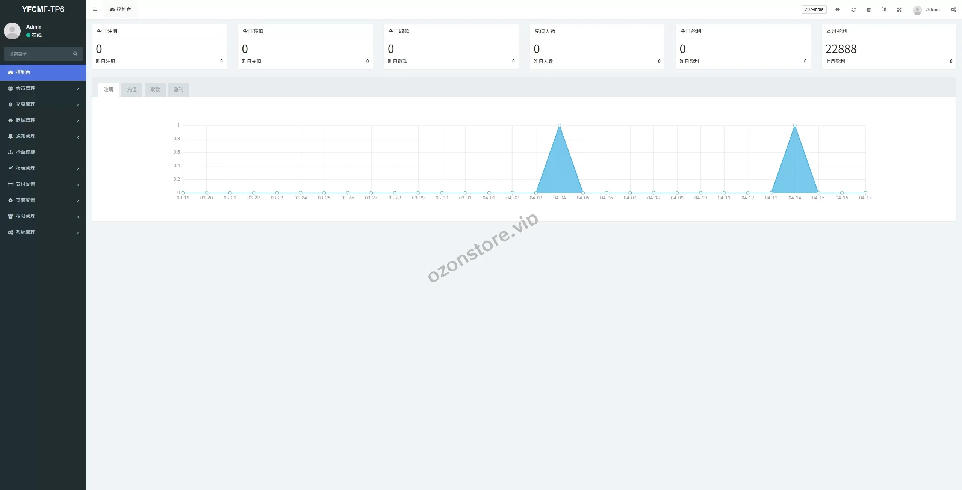Focus the 搜索菜单 search input

tap(38, 54)
